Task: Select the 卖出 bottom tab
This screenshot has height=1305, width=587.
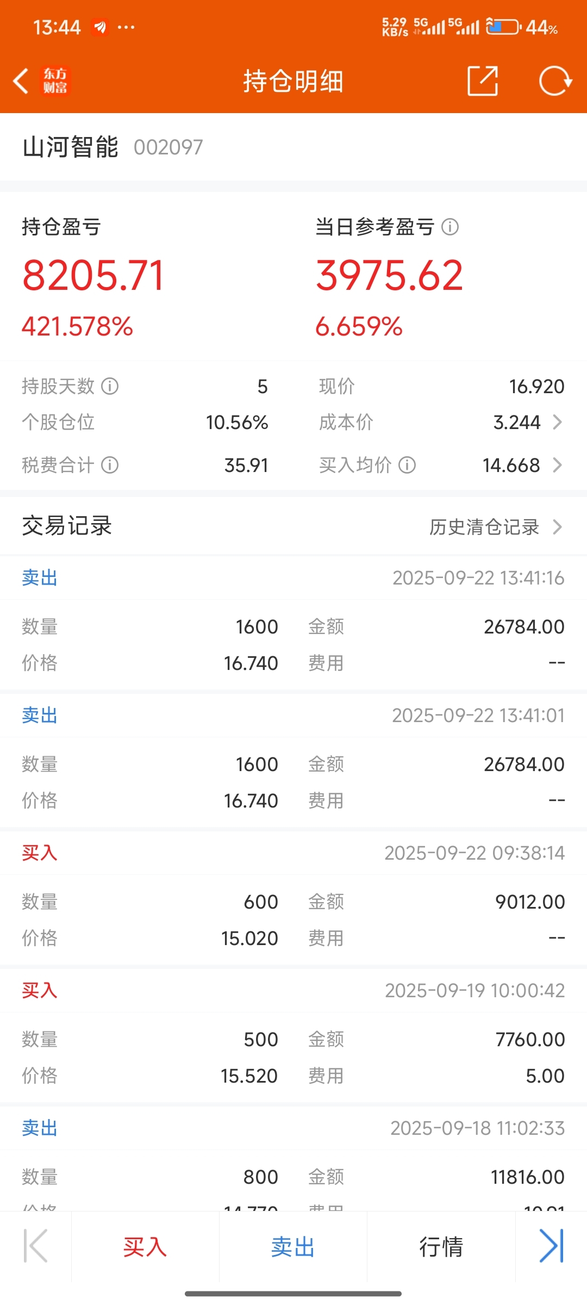Action: click(x=293, y=1246)
